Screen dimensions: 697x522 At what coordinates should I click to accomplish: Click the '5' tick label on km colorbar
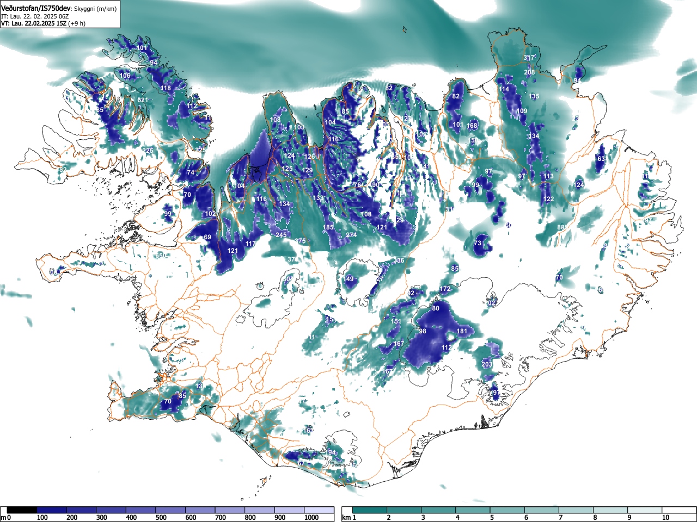click(492, 518)
